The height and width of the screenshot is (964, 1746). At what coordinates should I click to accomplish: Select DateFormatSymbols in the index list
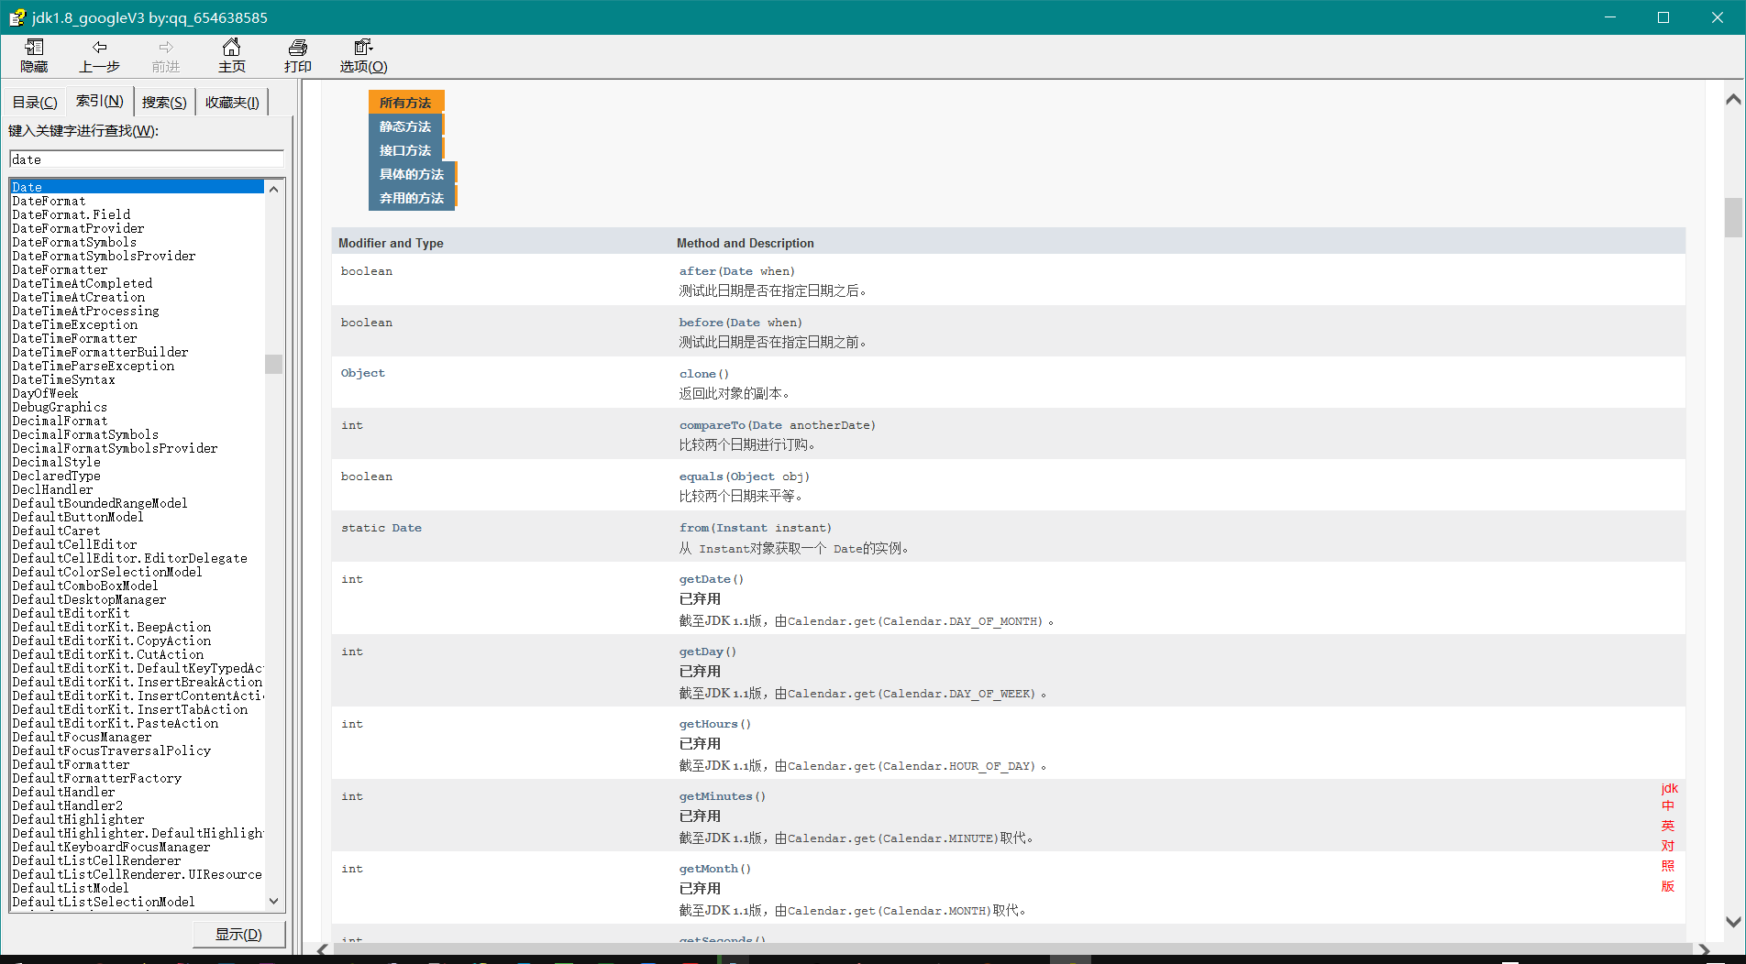tap(74, 242)
